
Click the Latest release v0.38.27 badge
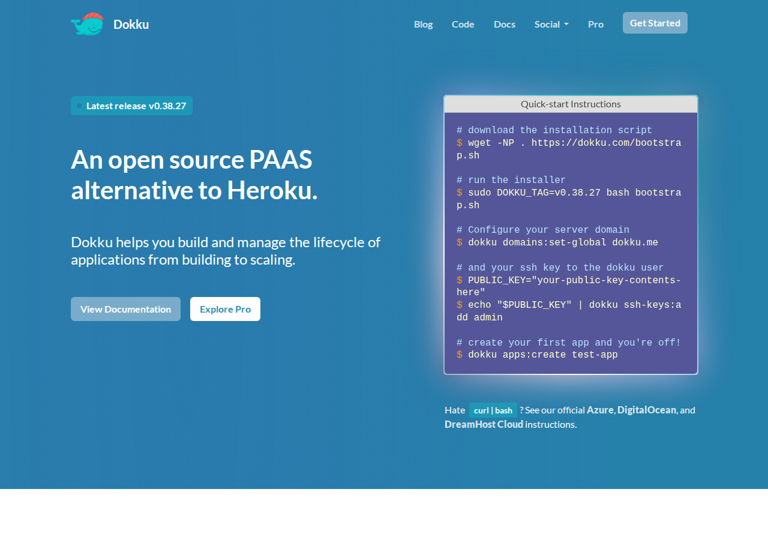click(x=131, y=106)
